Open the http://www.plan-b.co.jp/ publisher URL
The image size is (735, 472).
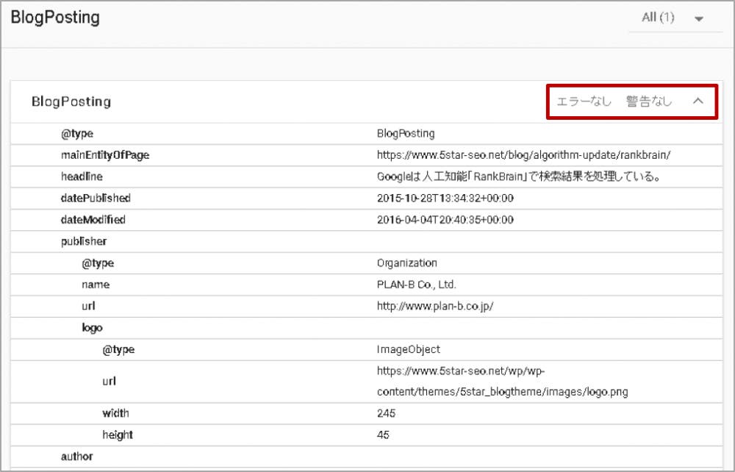(x=434, y=306)
